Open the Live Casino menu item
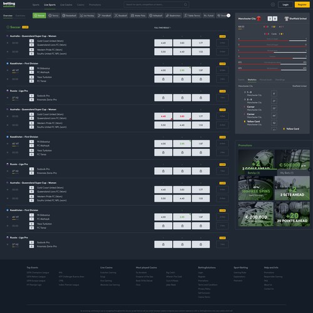Viewport: 313px width, 313px height. click(66, 4)
